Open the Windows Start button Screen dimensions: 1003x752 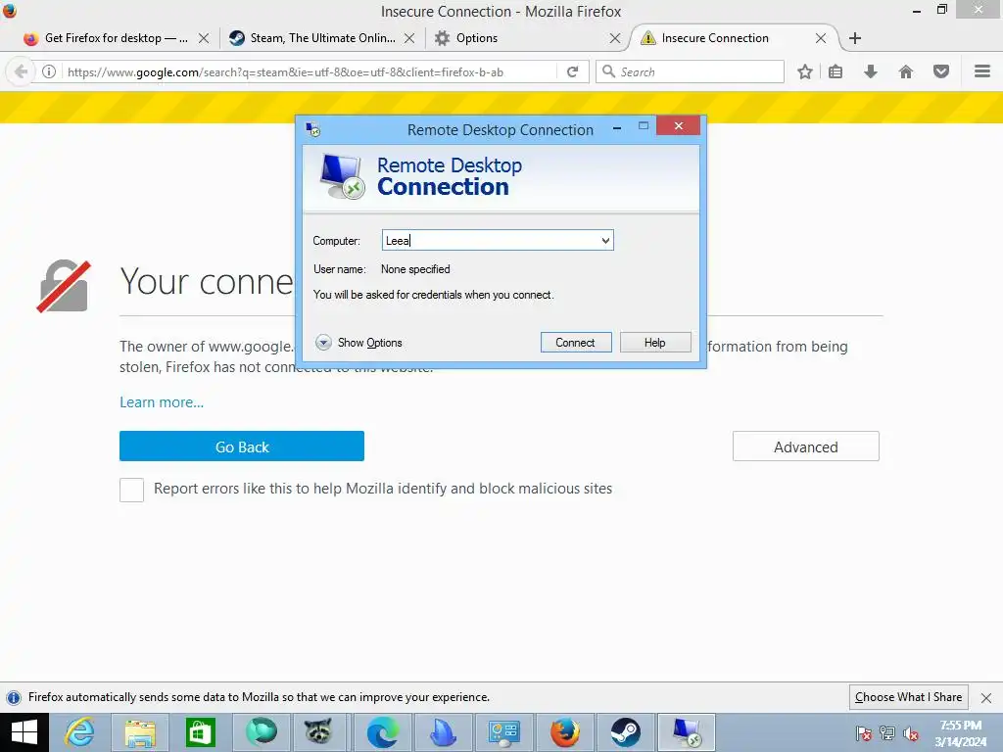pos(24,732)
